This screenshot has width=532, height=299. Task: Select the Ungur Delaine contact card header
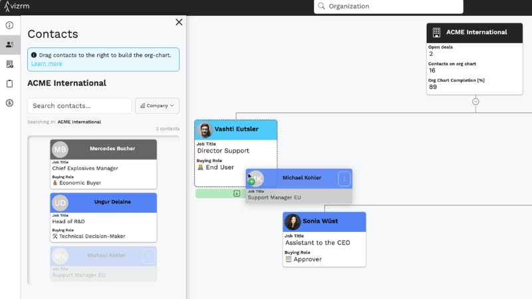(x=104, y=203)
